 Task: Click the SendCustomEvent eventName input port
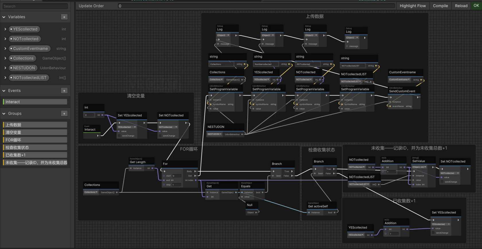390,106
